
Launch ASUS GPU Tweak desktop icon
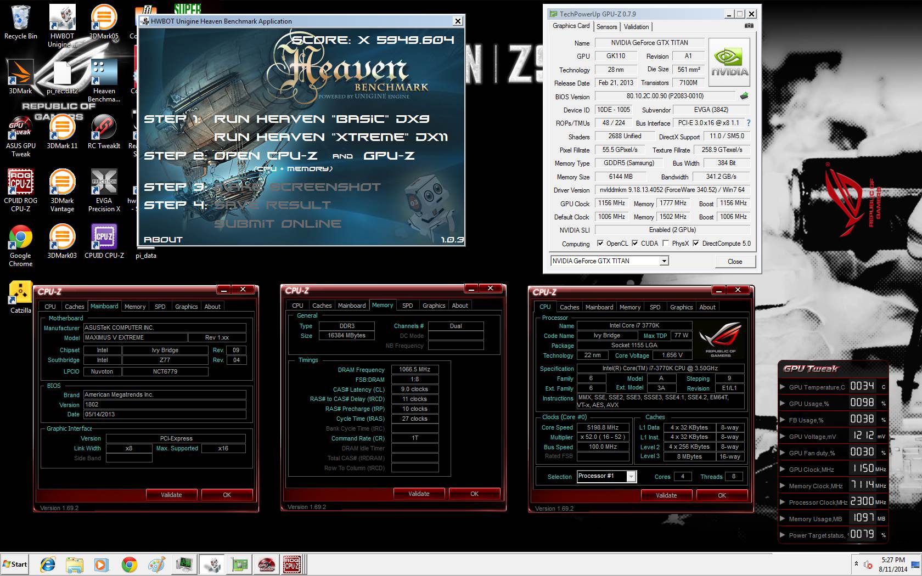pos(20,136)
